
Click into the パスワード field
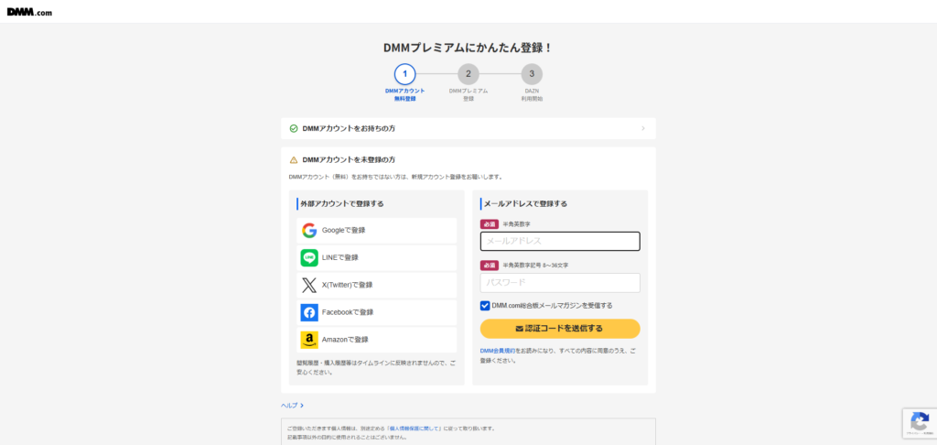[x=560, y=283]
